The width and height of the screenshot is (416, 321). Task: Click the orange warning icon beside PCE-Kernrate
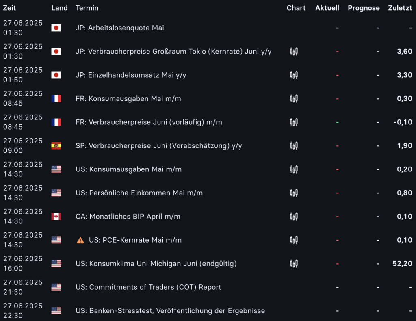pos(80,240)
